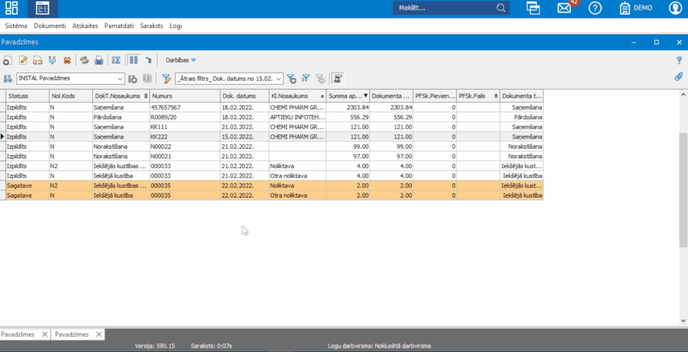Switch to the second Pavadzīmes tab

72,334
